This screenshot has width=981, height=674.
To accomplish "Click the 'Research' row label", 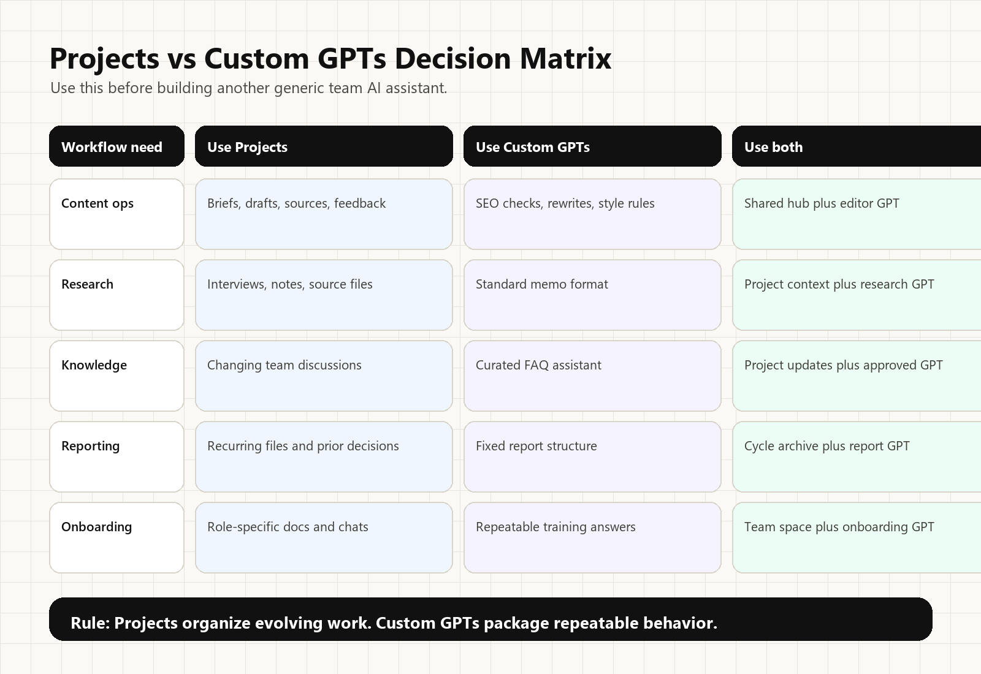I will pos(116,295).
